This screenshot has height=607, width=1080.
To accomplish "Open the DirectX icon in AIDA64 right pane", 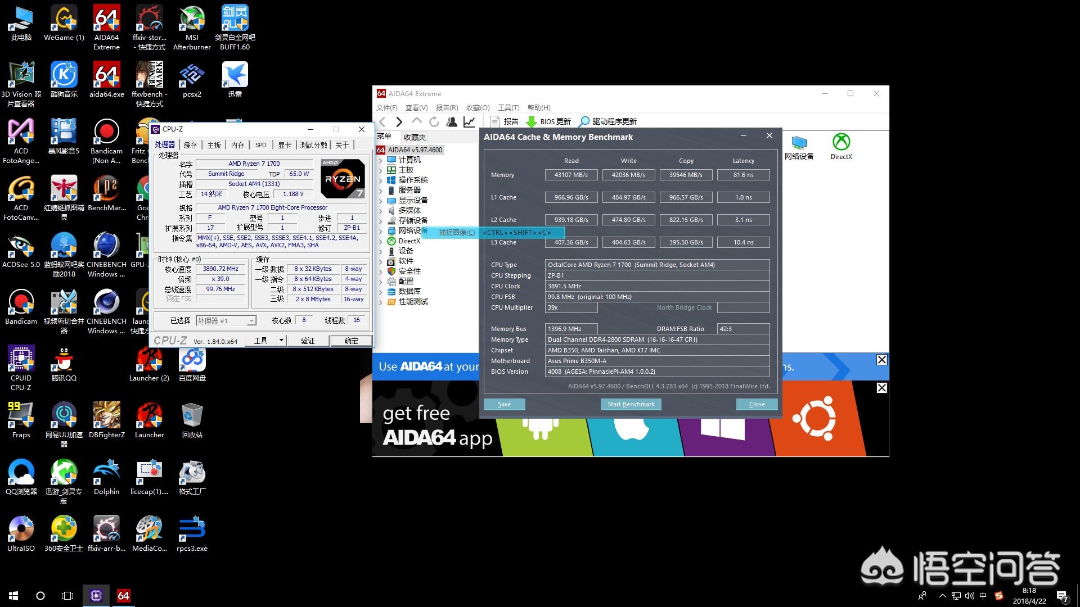I will tap(841, 147).
